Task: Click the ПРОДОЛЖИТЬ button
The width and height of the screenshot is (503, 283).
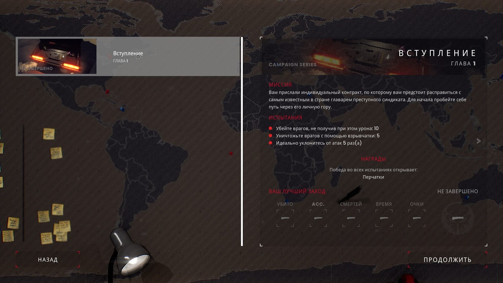Action: click(x=447, y=260)
